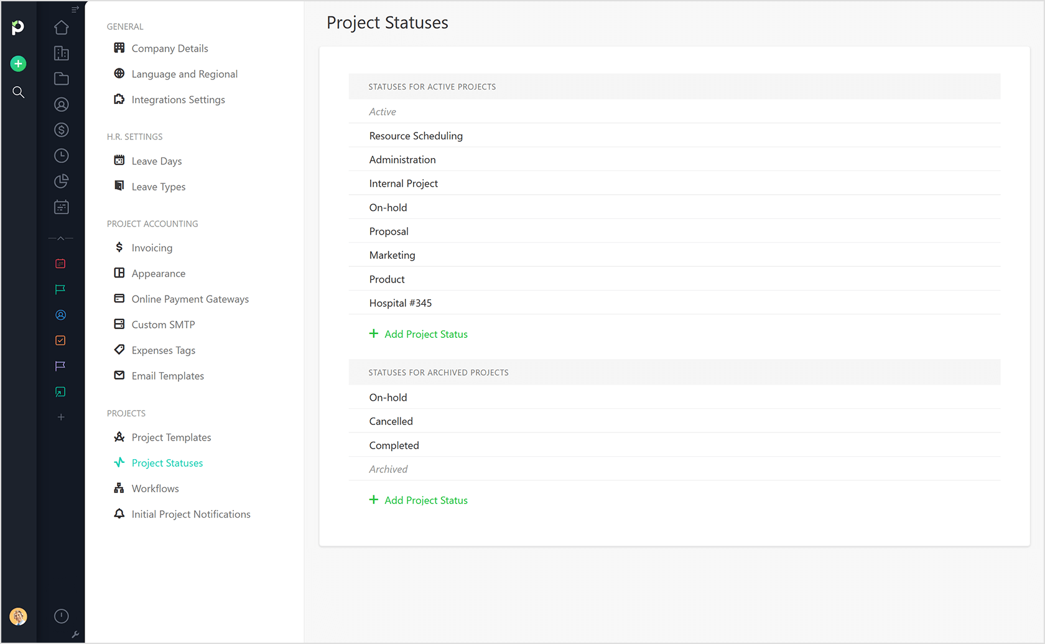
Task: Collapse the sidebar using the arrows icon
Action: 75,9
